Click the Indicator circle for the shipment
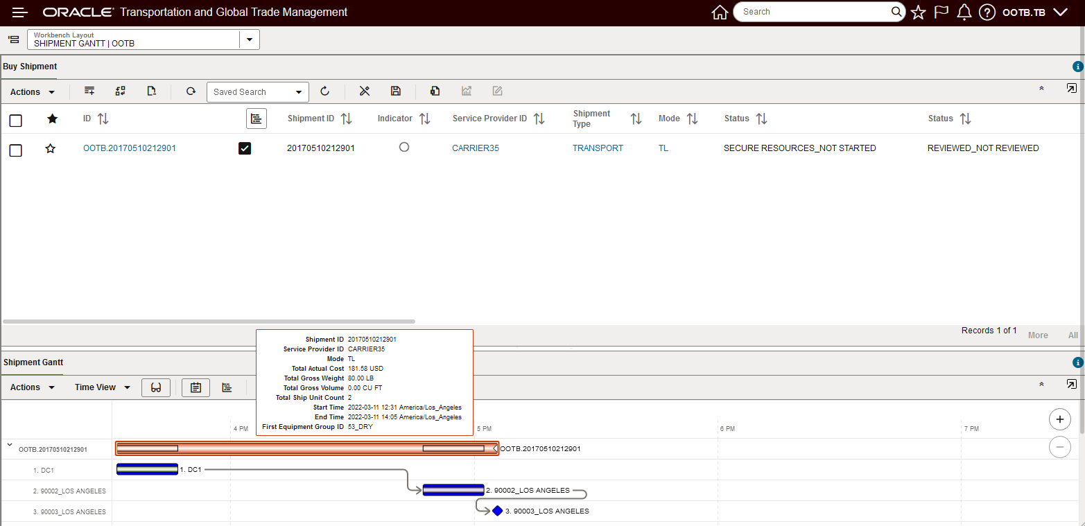 click(404, 147)
